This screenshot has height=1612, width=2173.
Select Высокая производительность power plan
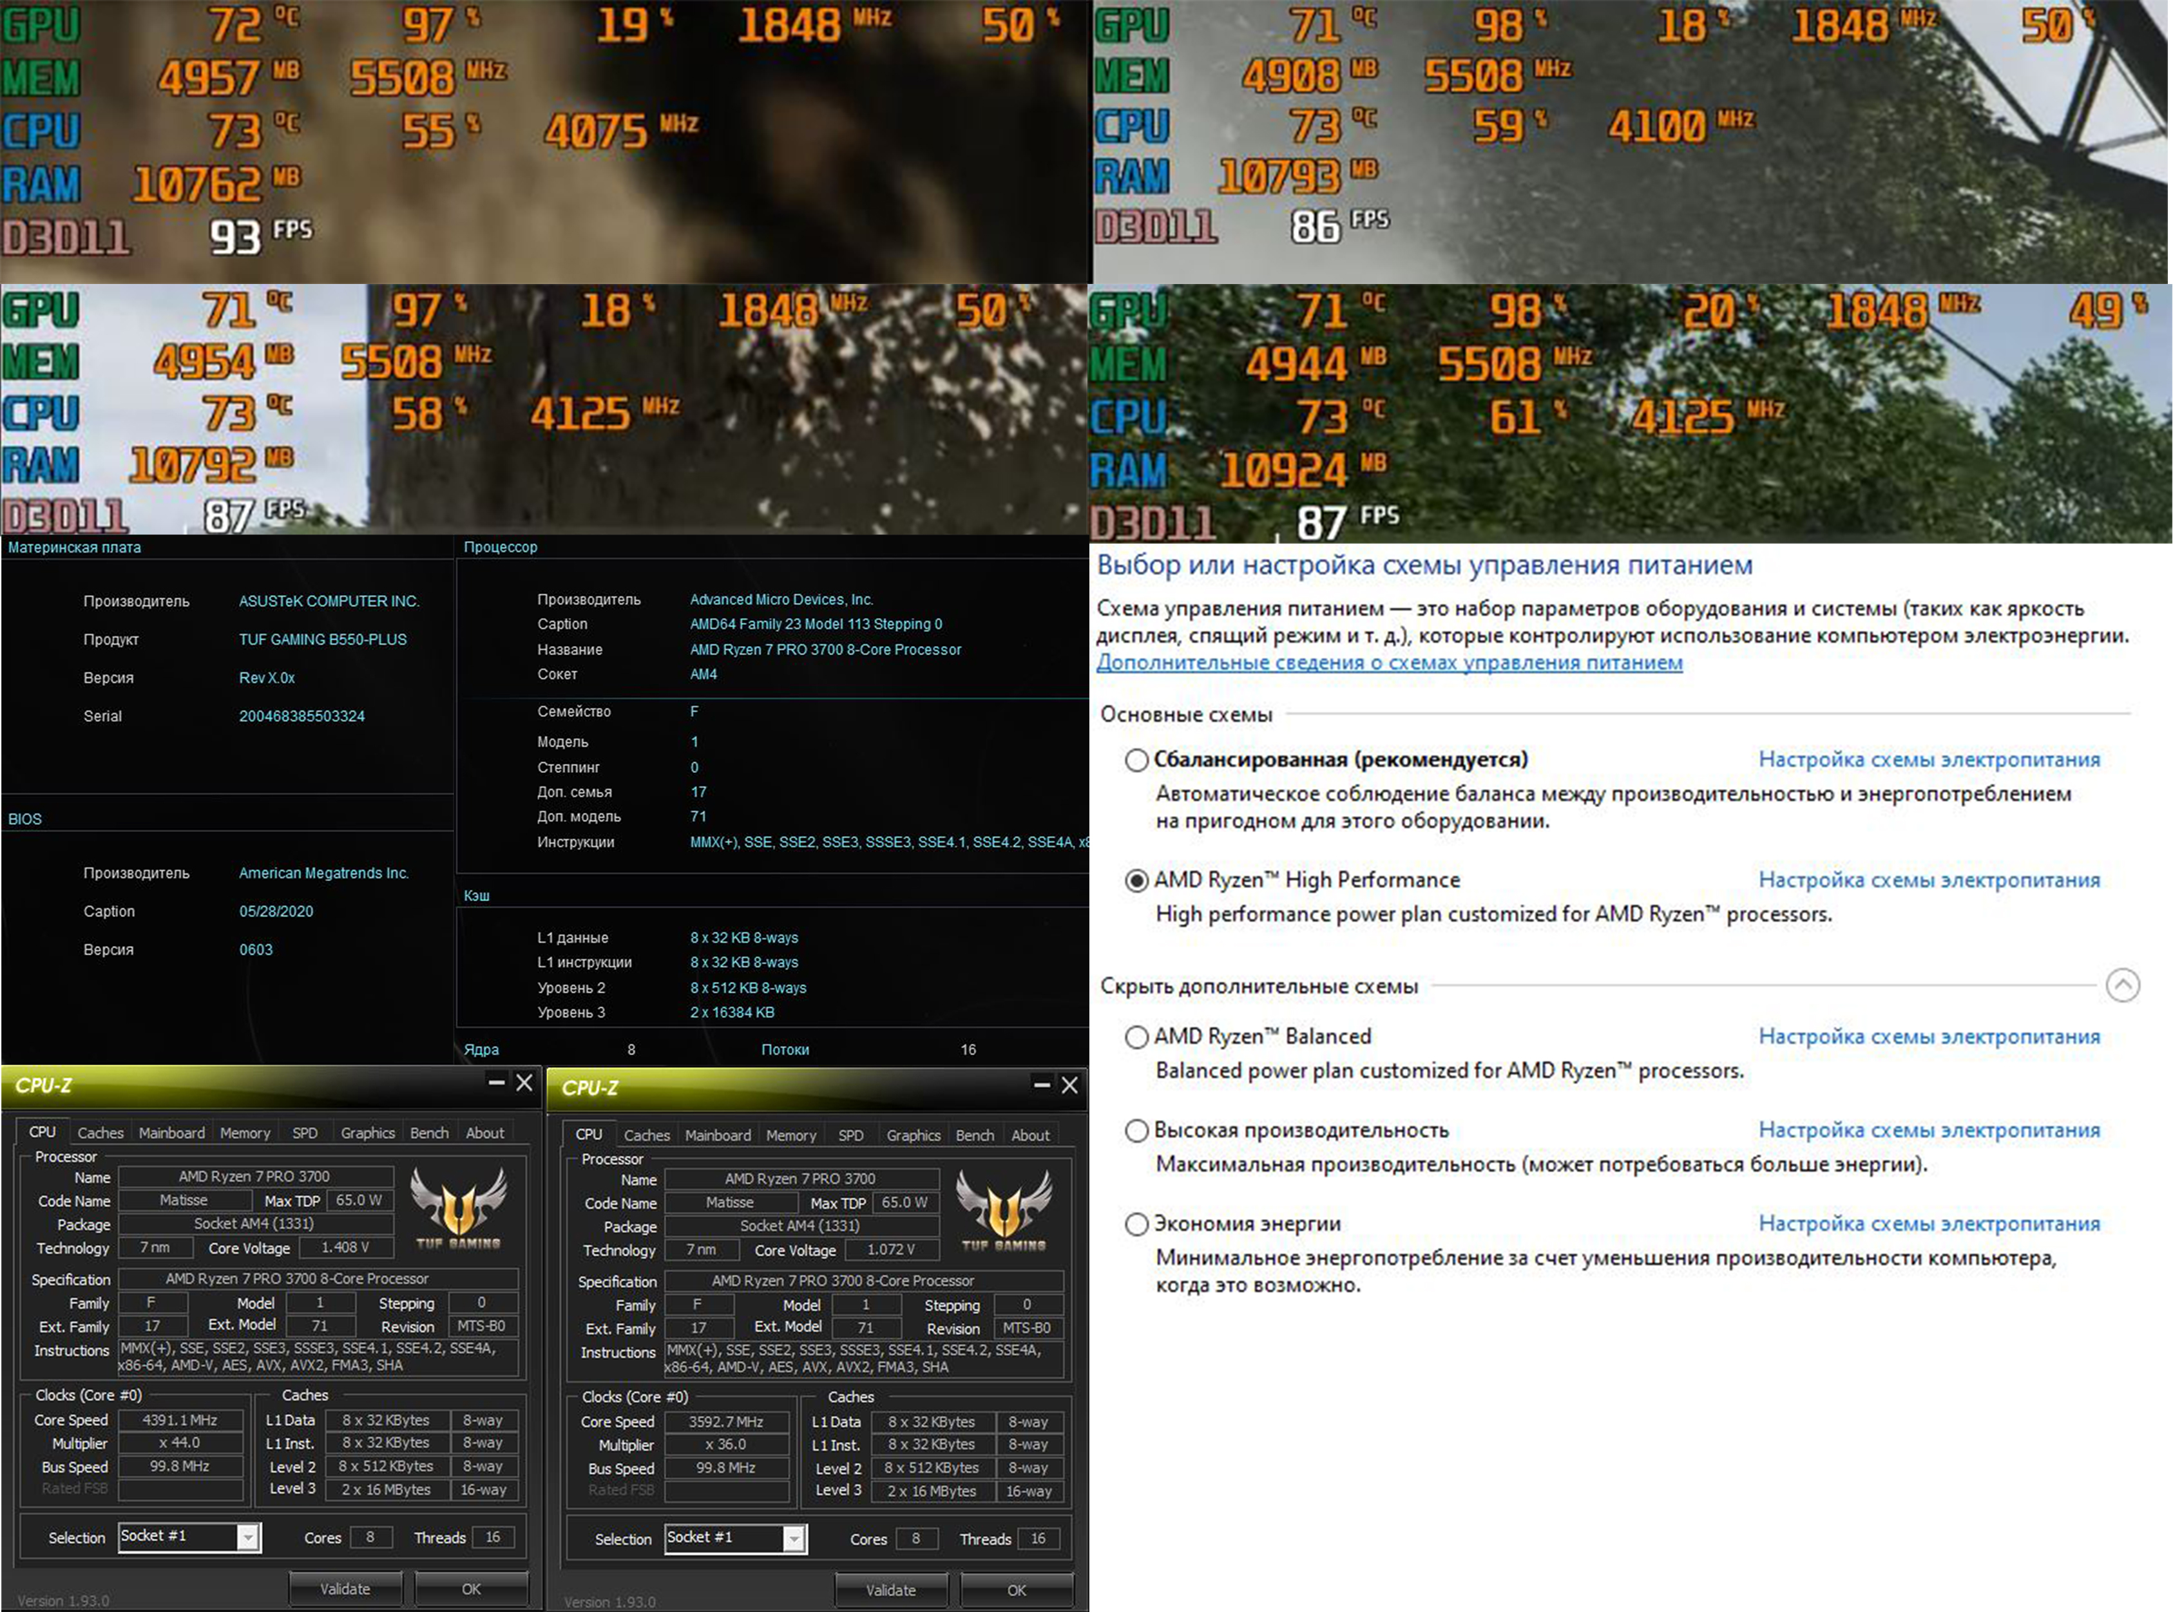coord(1136,1131)
